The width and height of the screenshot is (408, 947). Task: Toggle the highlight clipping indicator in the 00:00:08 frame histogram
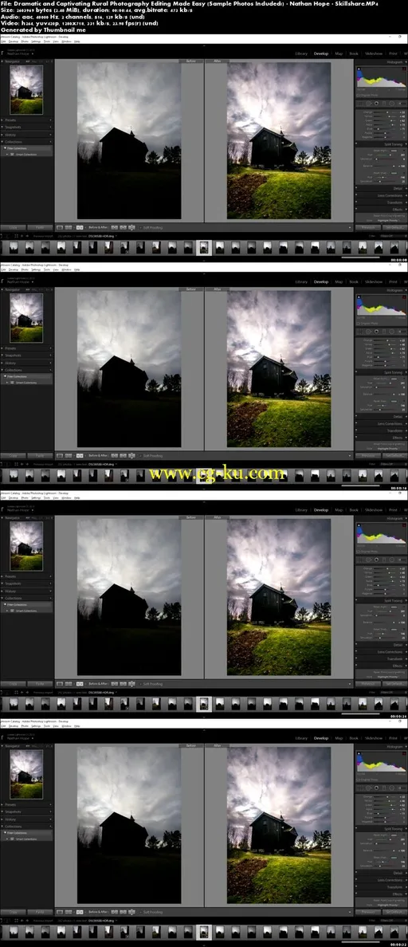pyautogui.click(x=404, y=69)
